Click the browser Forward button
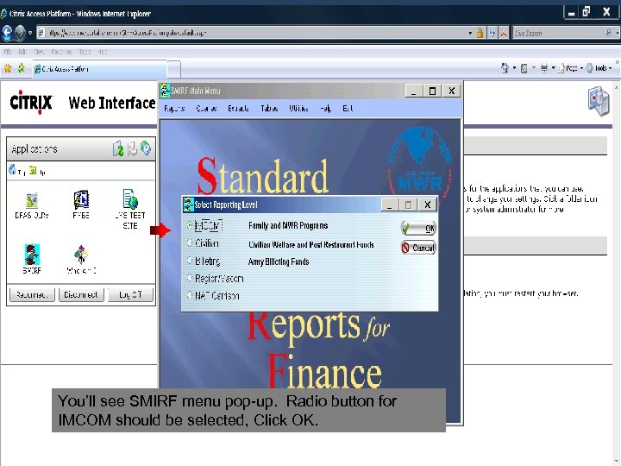This screenshot has width=621, height=466. click(x=20, y=33)
